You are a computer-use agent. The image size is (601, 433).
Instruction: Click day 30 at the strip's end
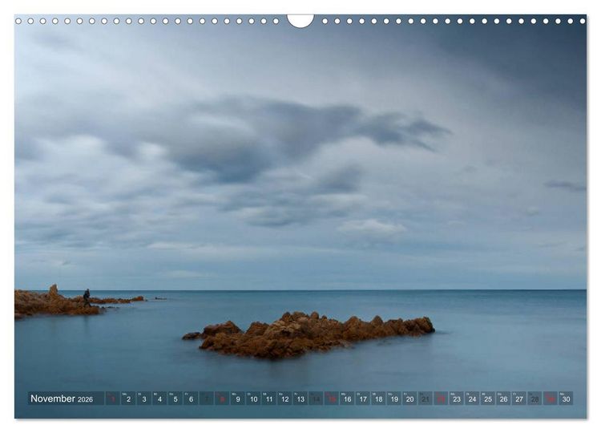point(566,398)
